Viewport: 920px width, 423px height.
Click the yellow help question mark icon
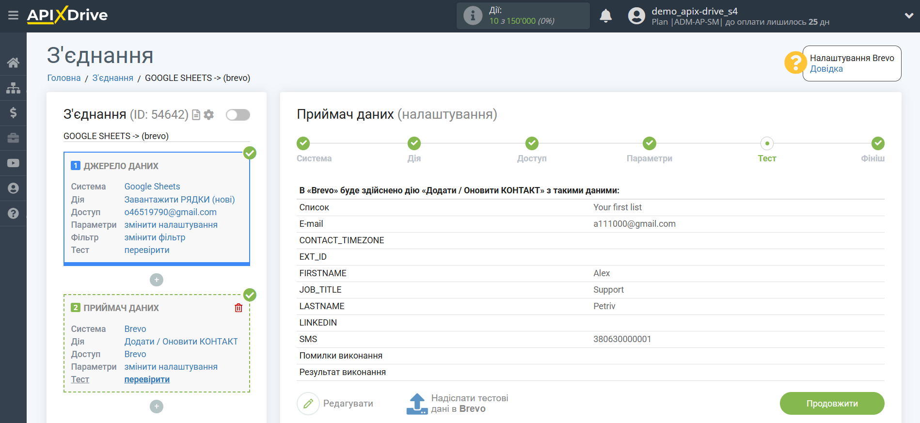[x=795, y=63]
